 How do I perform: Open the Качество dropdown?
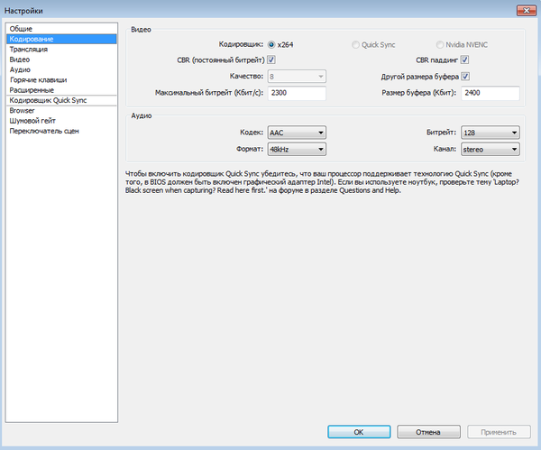[297, 77]
